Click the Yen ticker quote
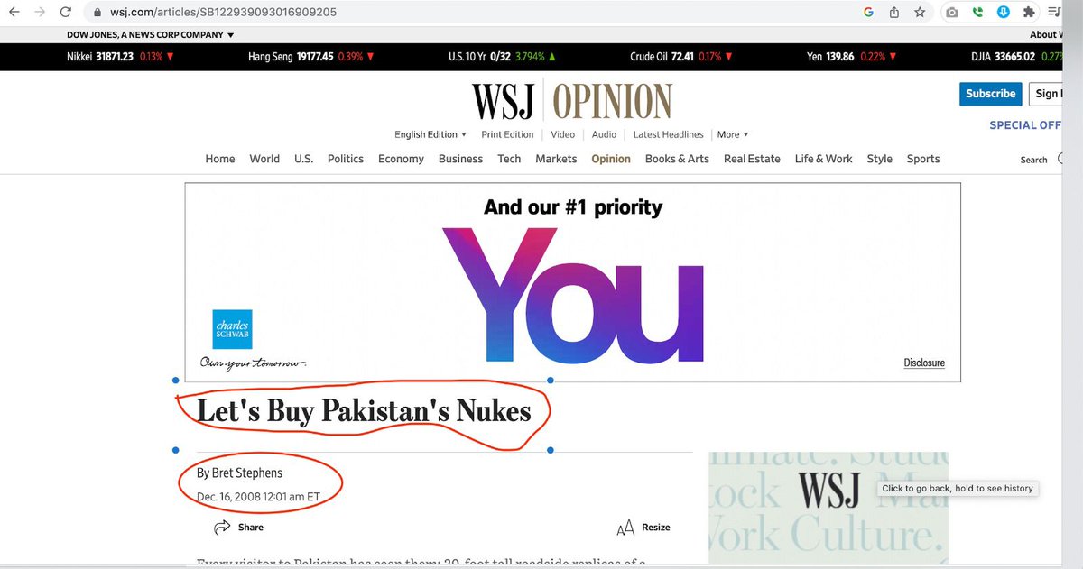Screen dimensions: 1083x569 (x=852, y=57)
